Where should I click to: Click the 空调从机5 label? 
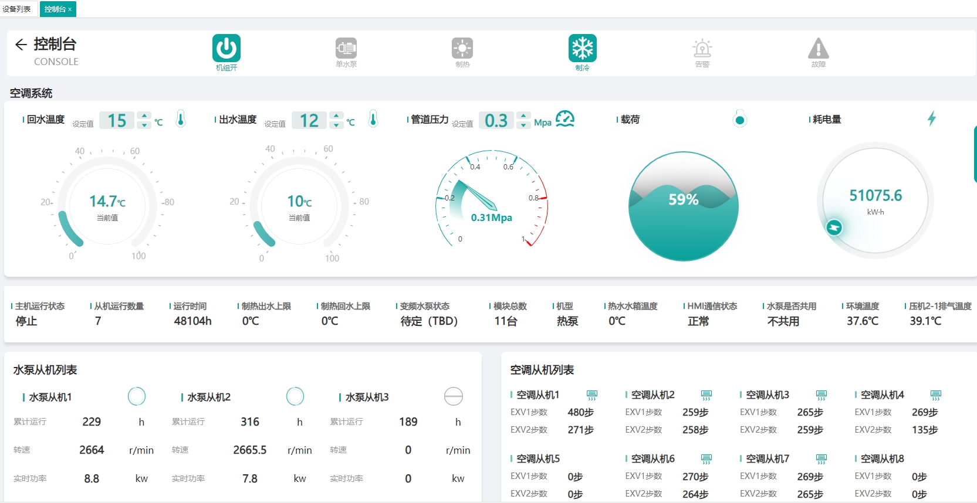point(538,458)
